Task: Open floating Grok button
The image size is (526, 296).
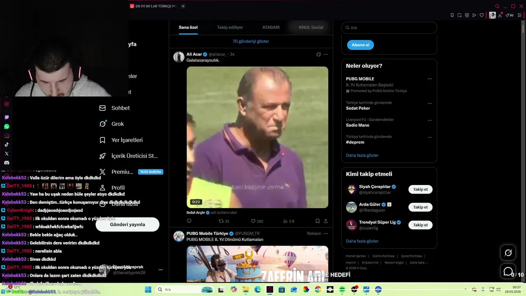Action: (x=508, y=253)
